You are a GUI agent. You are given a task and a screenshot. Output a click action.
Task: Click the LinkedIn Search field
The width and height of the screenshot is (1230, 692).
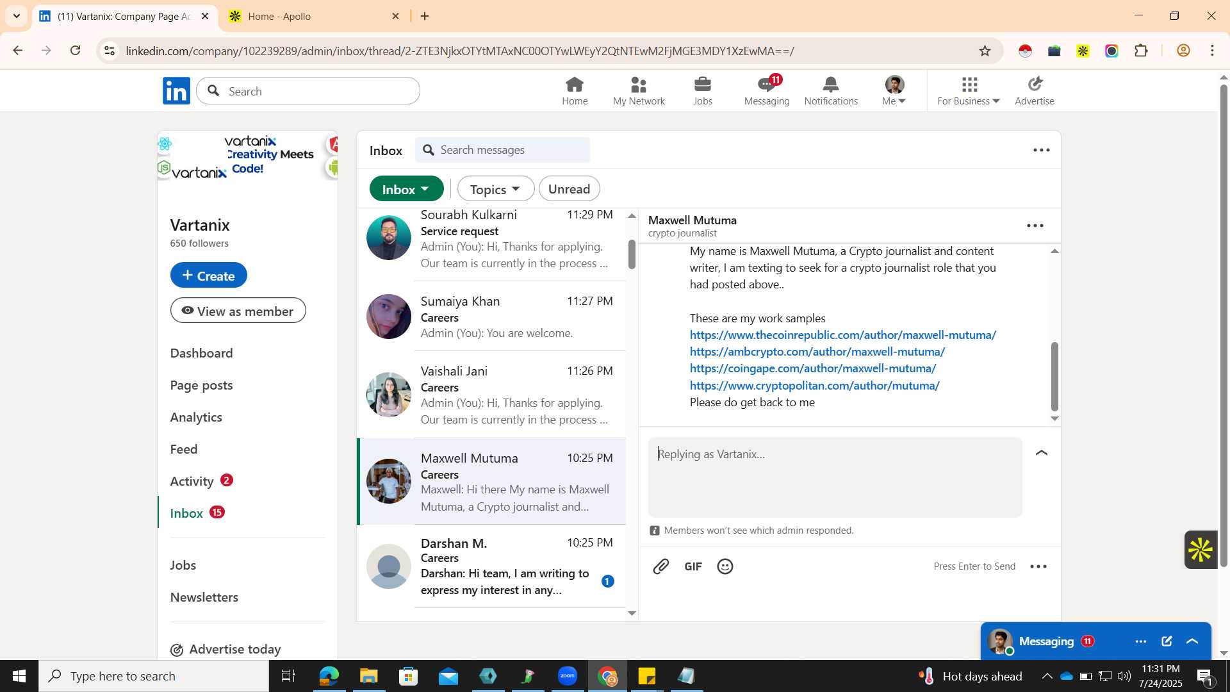pos(308,91)
